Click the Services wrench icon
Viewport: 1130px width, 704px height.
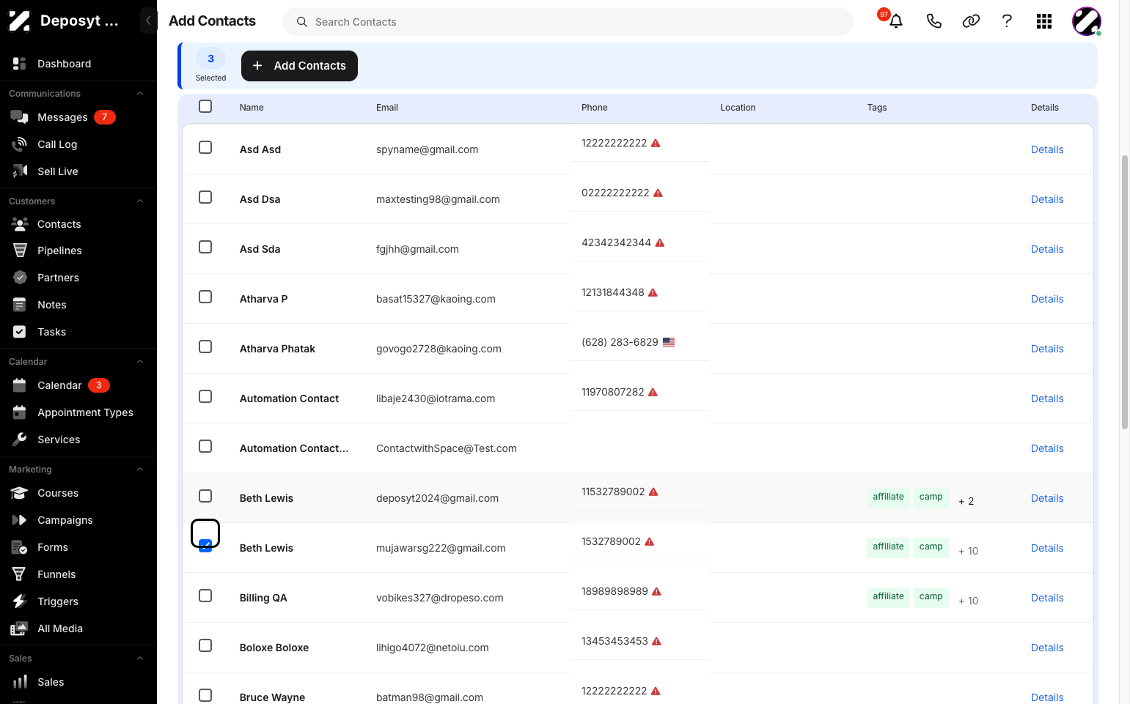pos(20,440)
